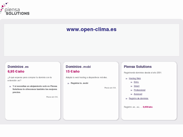Click the arrow bullet beside Professional

[x=131, y=90]
